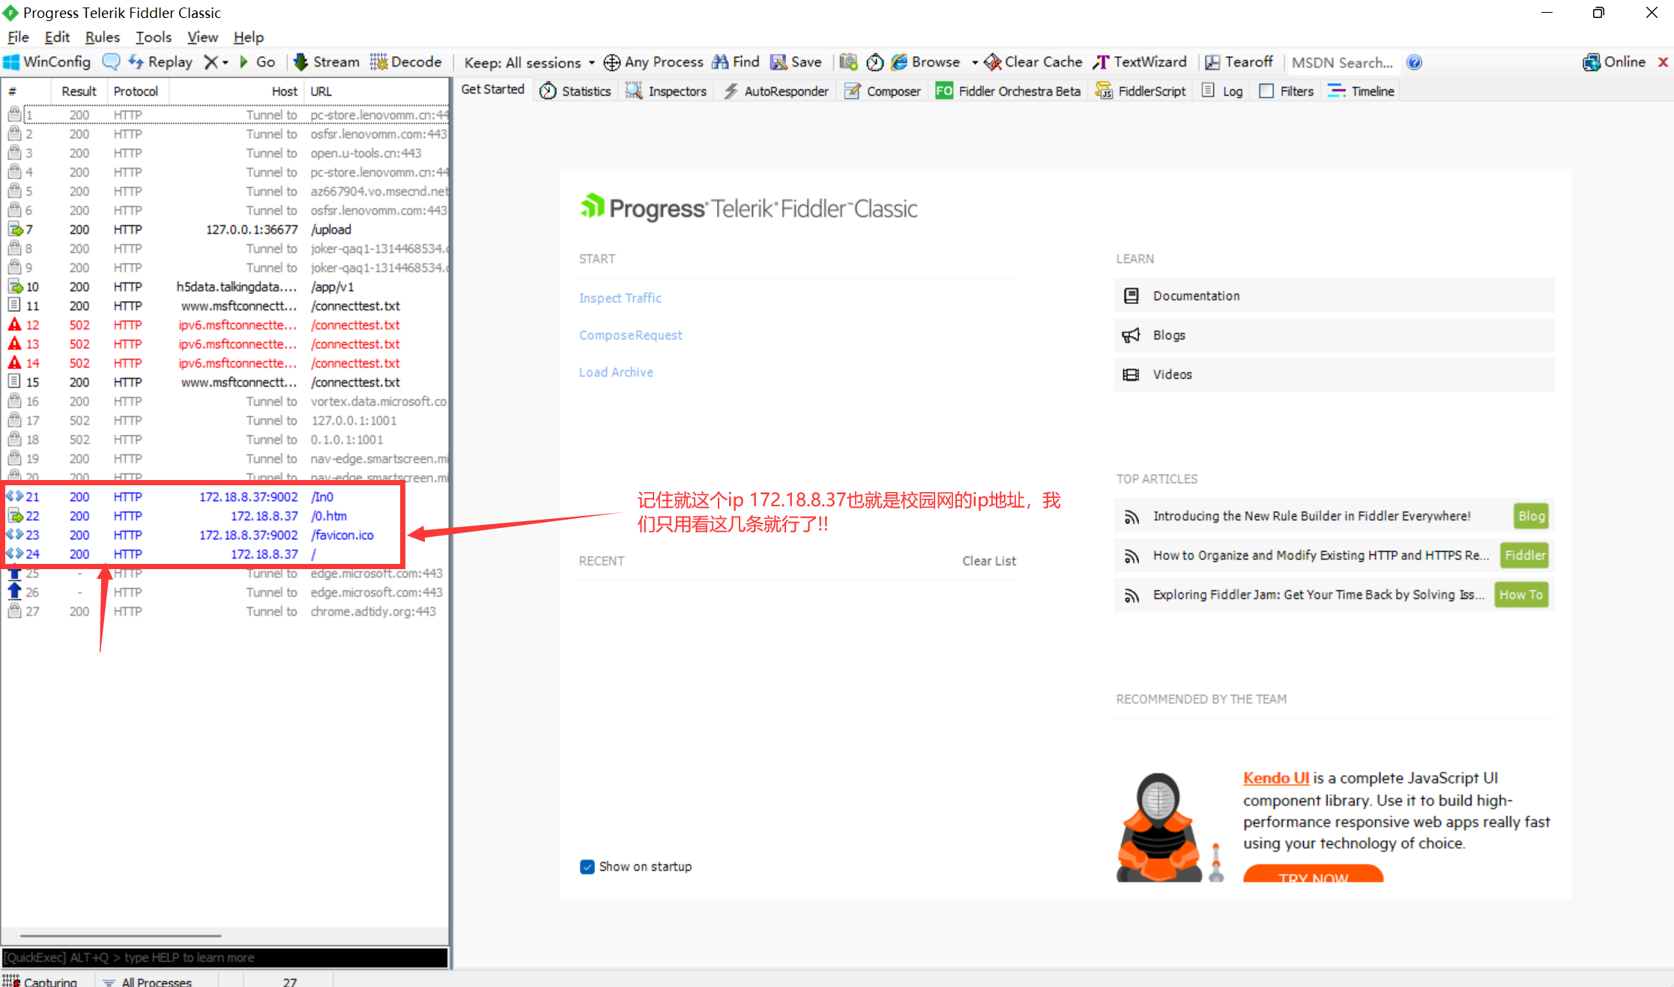This screenshot has width=1674, height=987.
Task: Switch to the Timeline tab
Action: click(x=1361, y=91)
